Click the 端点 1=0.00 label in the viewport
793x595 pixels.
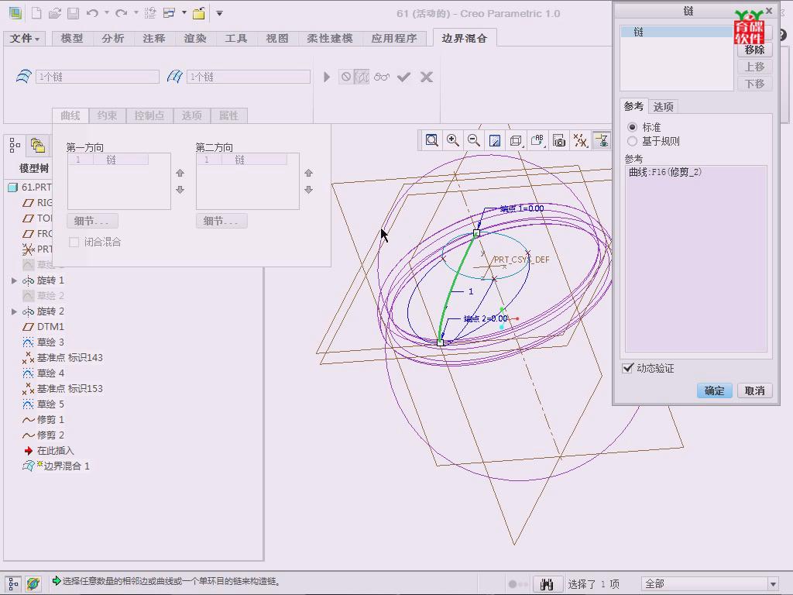pos(522,208)
